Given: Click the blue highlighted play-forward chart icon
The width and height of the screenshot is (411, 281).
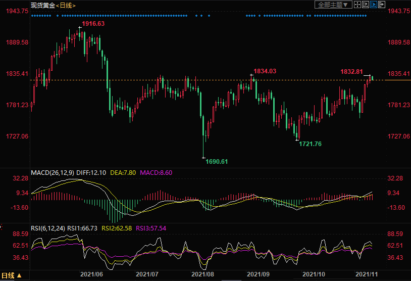Looking at the screenshot, I should [x=374, y=5].
